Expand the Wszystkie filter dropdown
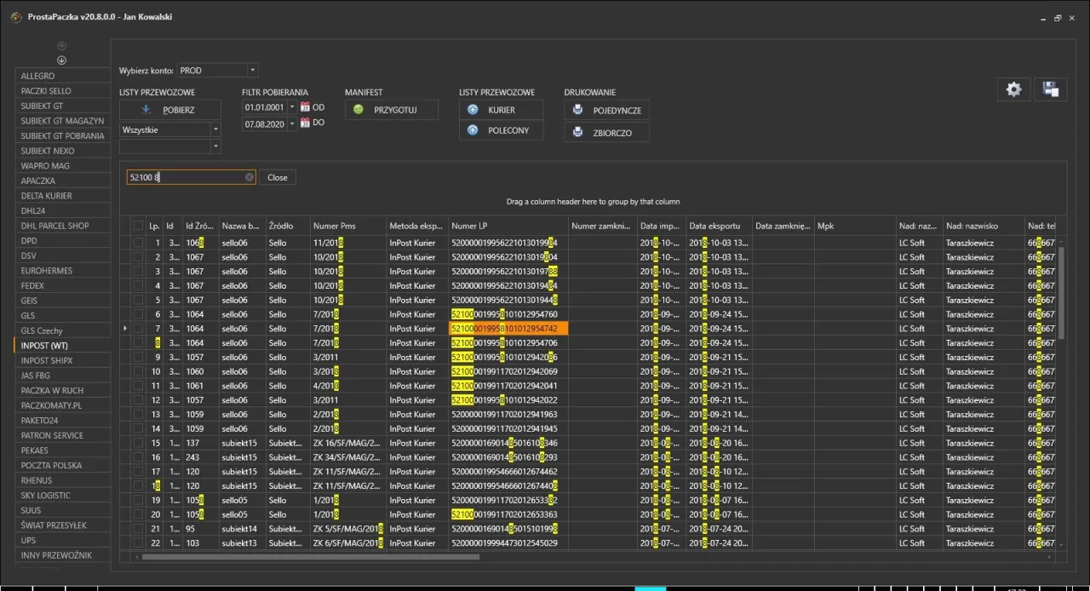This screenshot has width=1090, height=591. (x=215, y=130)
